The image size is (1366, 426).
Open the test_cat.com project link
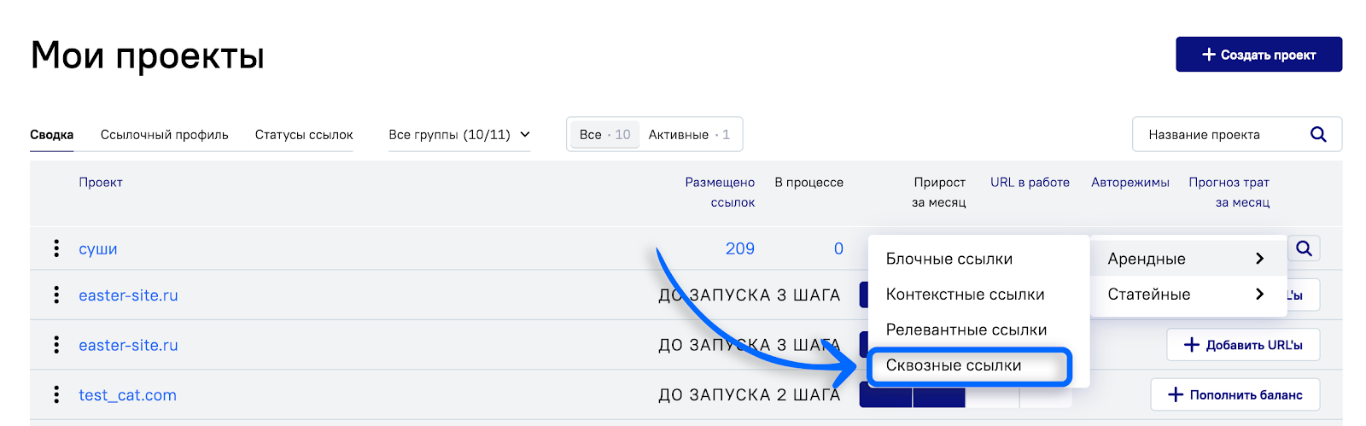click(x=128, y=395)
